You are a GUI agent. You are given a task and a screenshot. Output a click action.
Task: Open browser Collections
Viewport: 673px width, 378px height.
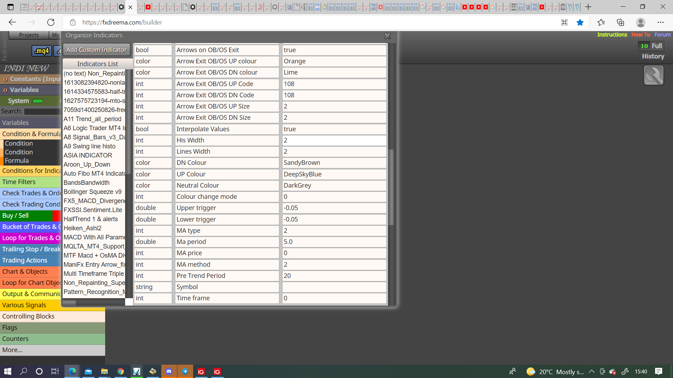click(x=620, y=22)
